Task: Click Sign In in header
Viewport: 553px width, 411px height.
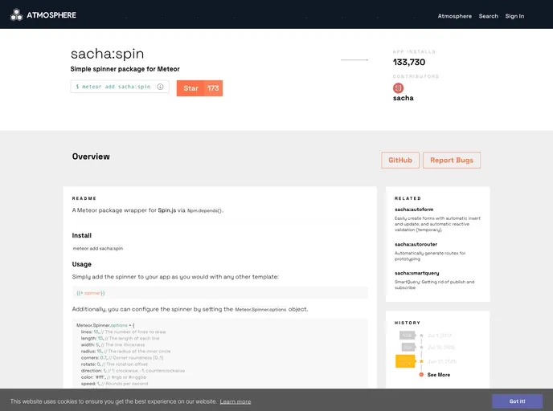Action: point(514,16)
